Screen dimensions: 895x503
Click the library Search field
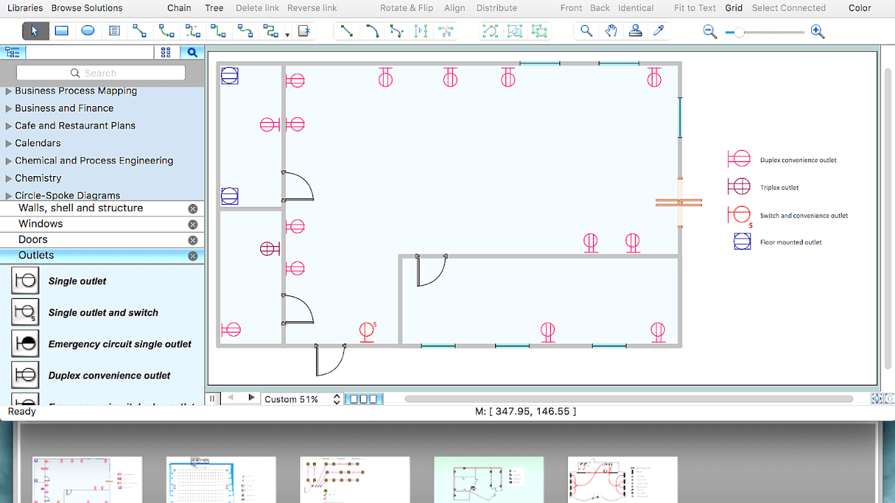click(101, 73)
